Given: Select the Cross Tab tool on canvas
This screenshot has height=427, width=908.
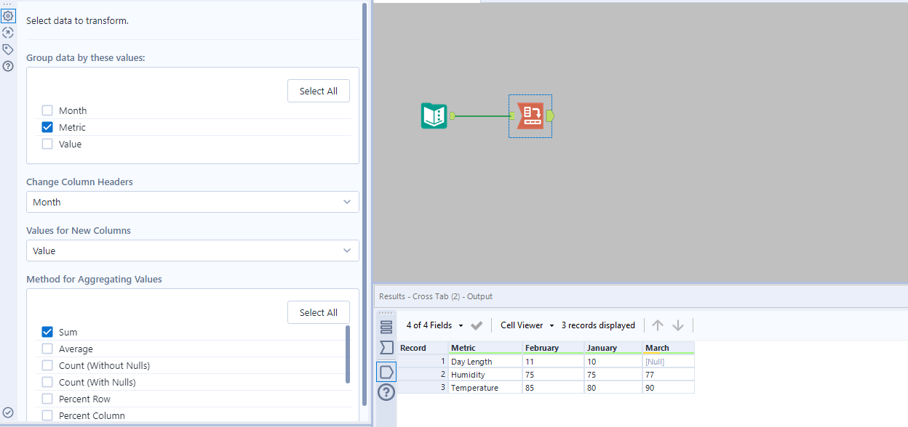Looking at the screenshot, I should pos(530,115).
